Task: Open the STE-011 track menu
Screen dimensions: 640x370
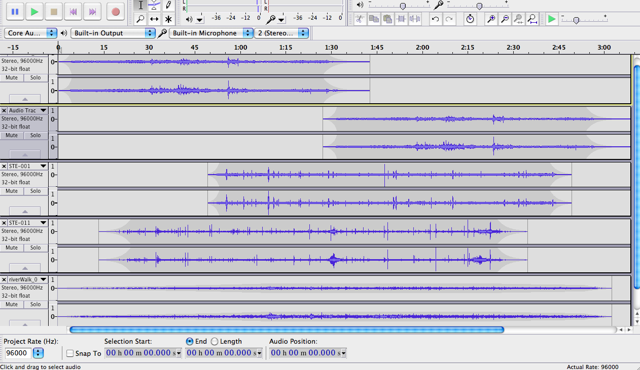Action: (x=43, y=223)
